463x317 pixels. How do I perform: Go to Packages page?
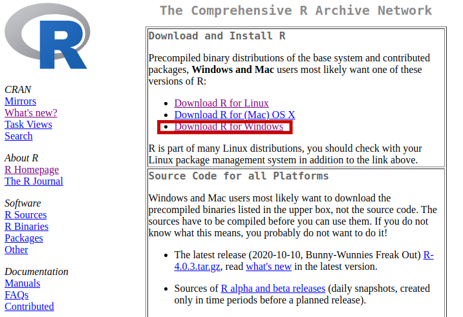pyautogui.click(x=23, y=238)
